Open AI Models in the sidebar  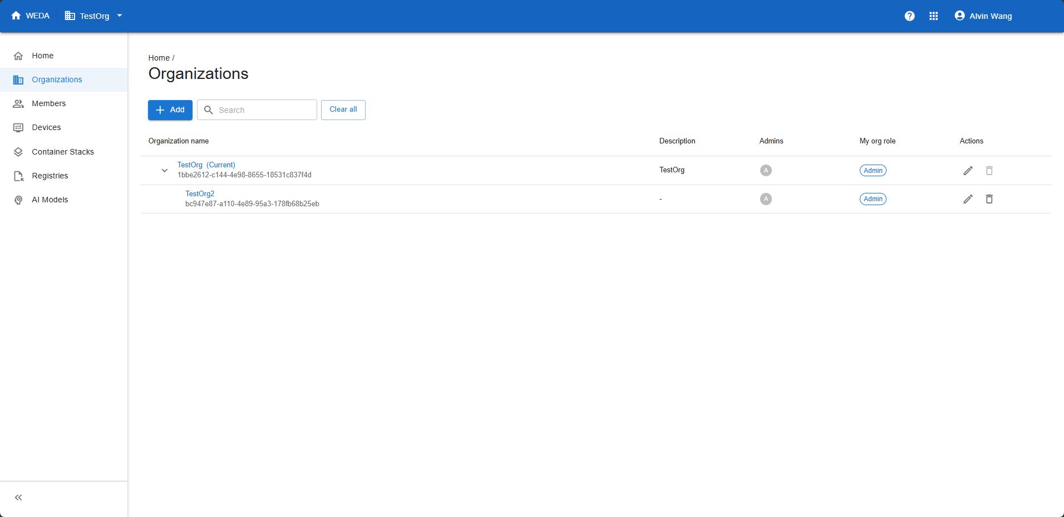click(x=64, y=200)
